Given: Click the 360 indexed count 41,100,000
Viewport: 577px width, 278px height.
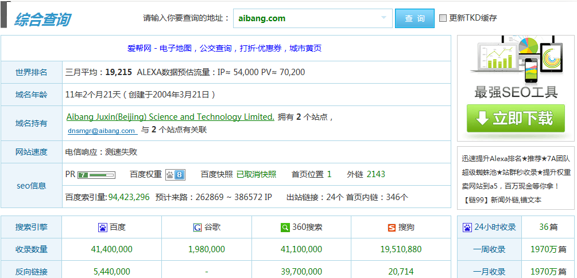Looking at the screenshot, I should pos(301,249).
